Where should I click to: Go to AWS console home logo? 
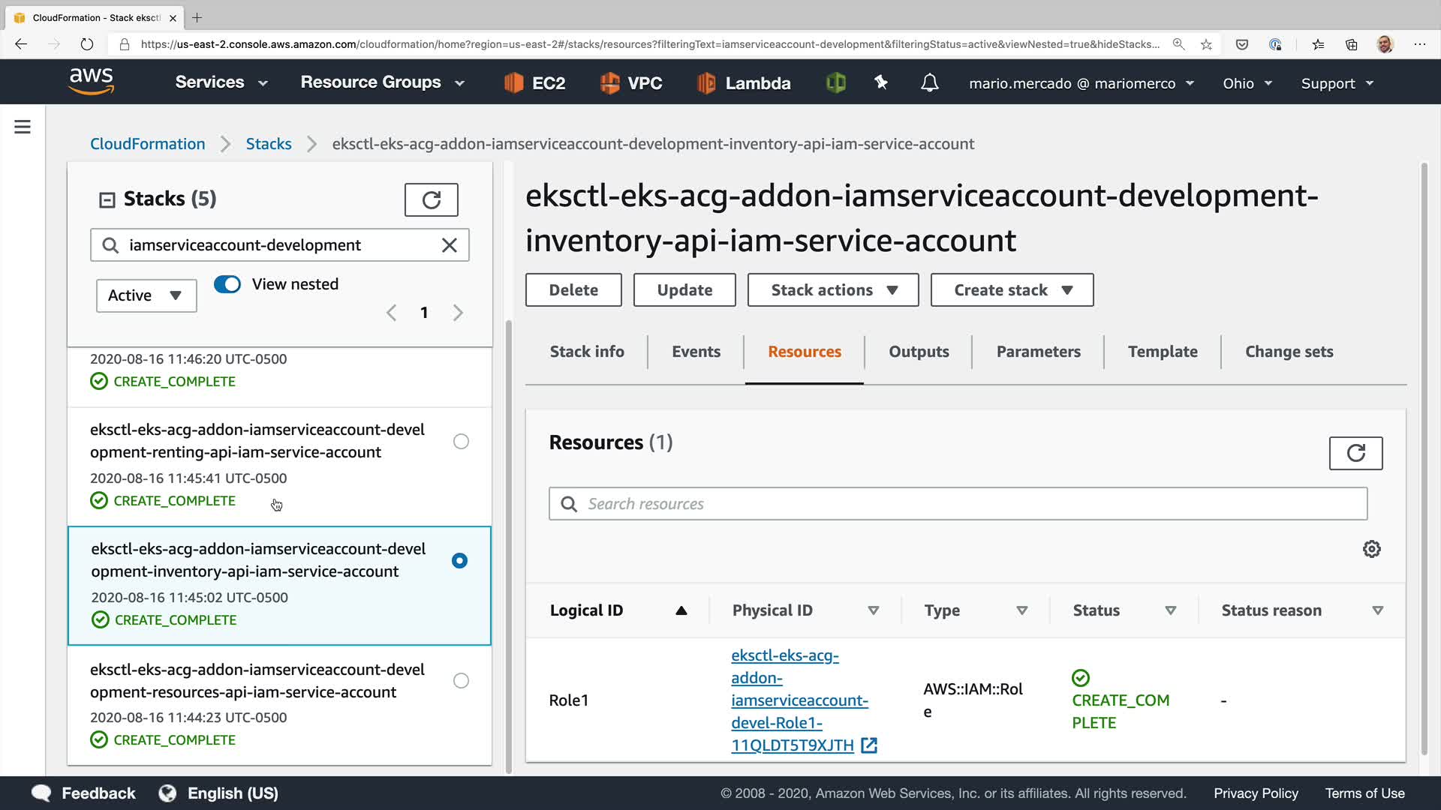click(92, 81)
